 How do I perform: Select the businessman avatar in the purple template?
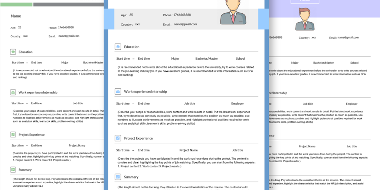click(x=305, y=19)
